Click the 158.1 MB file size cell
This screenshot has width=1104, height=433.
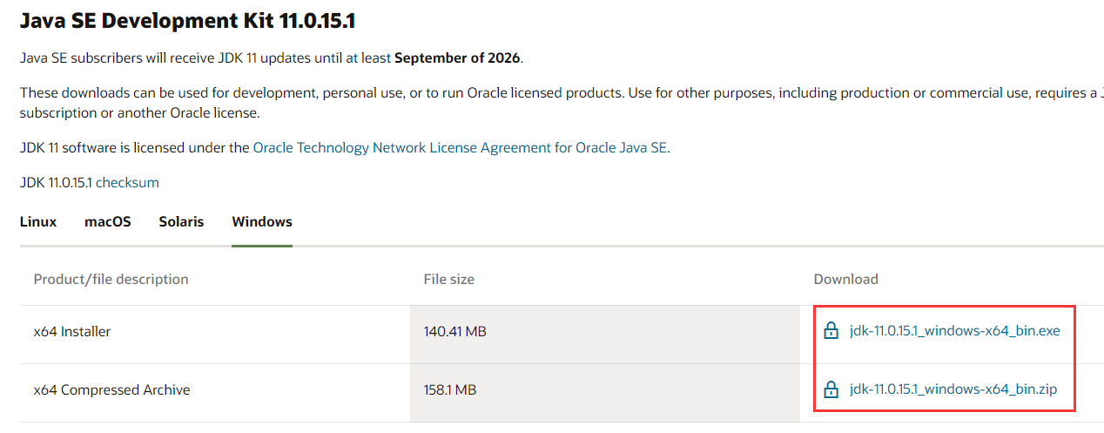point(449,390)
